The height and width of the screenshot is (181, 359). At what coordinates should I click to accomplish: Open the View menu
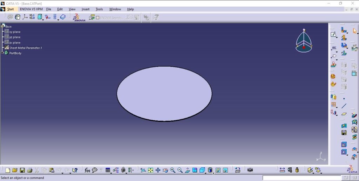[x=72, y=9]
